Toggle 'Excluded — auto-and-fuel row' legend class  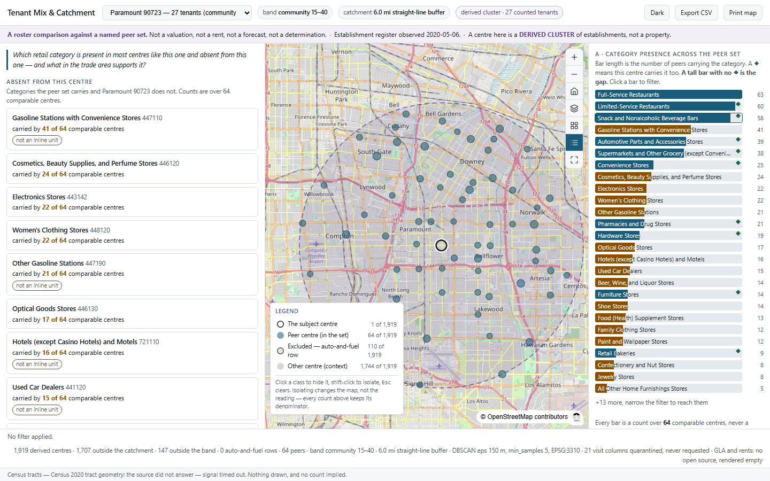(336, 351)
